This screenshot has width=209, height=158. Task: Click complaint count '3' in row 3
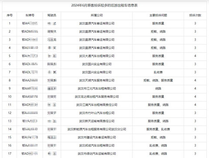click(195, 40)
